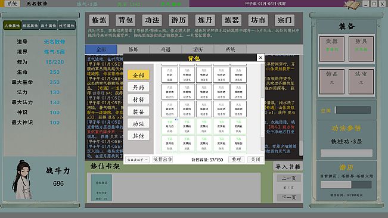Switch to the 人物属性 attribute tab
388x218 pixels.
coord(12,26)
